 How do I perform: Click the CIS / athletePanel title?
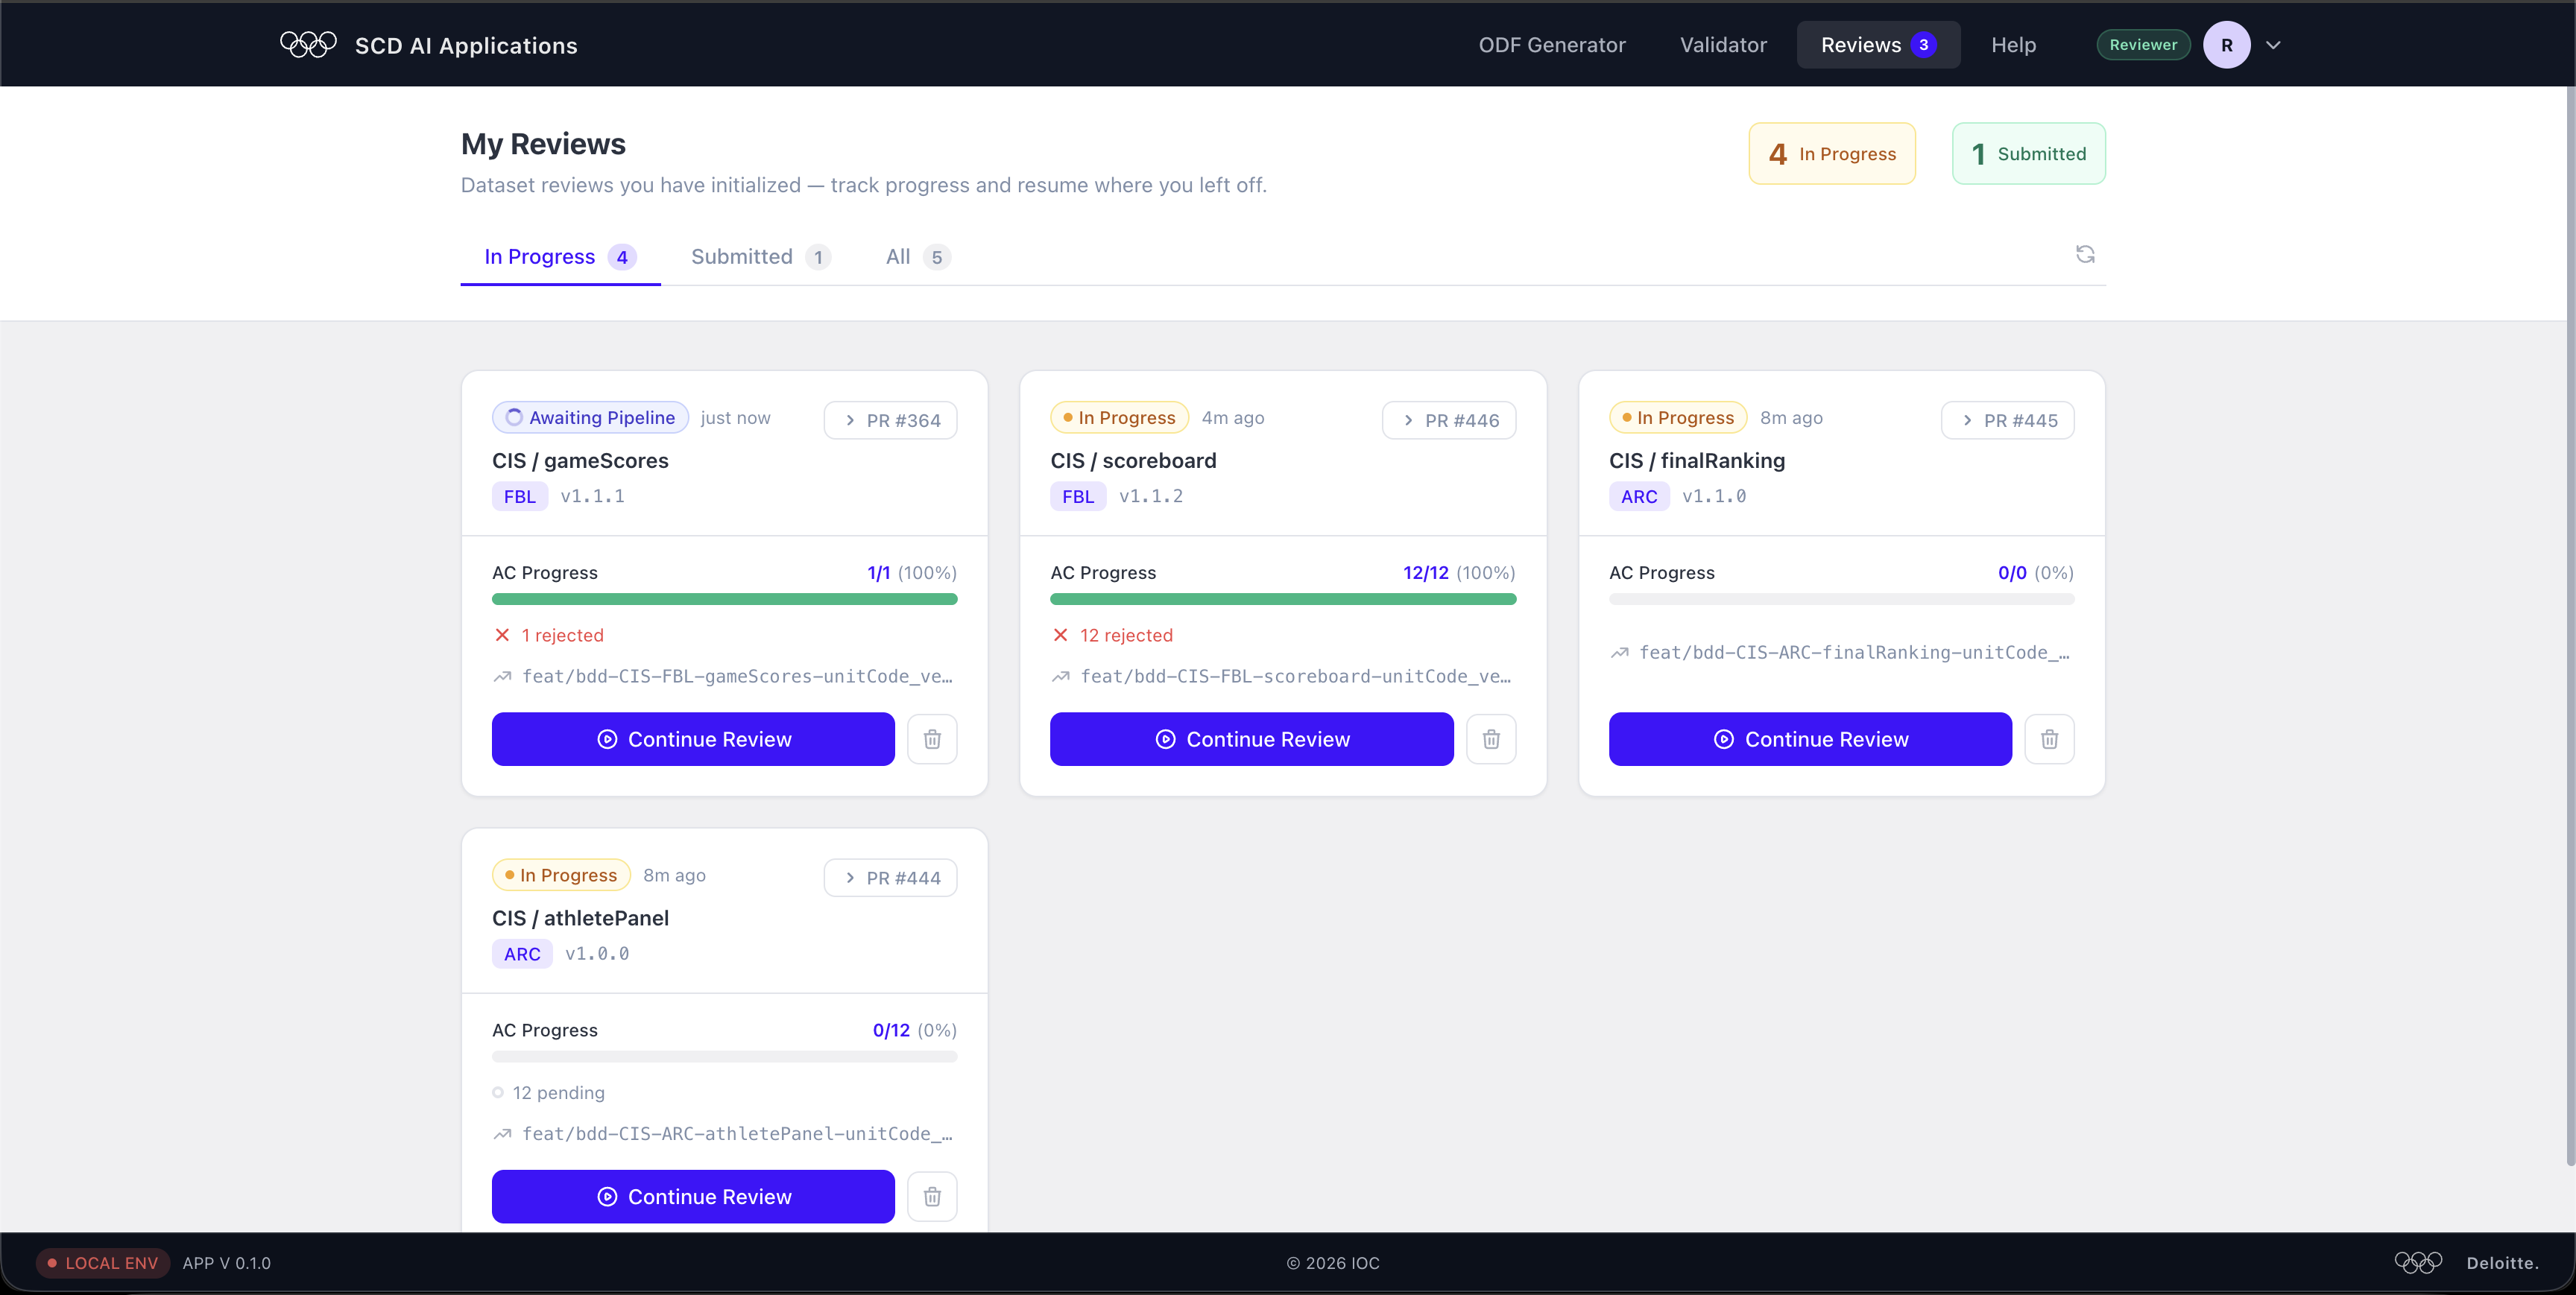(x=580, y=918)
